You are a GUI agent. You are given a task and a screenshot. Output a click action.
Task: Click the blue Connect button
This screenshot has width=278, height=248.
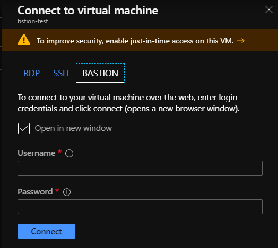click(x=47, y=231)
